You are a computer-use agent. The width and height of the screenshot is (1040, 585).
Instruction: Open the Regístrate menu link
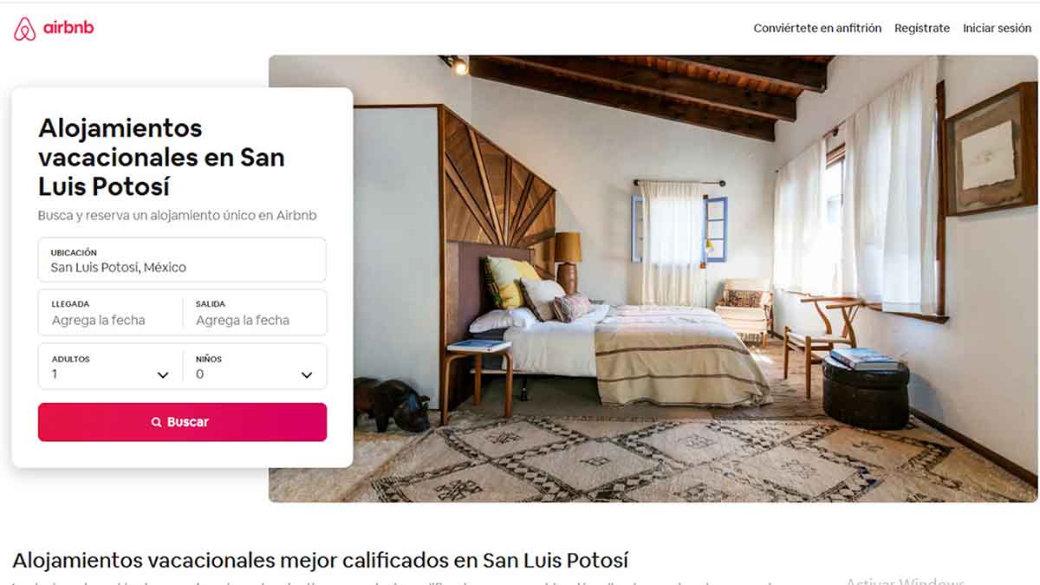tap(922, 28)
